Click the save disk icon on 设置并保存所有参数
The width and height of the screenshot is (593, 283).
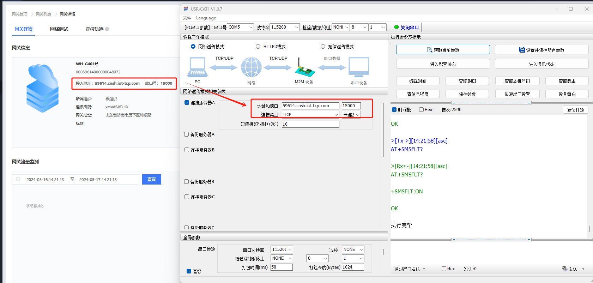[x=522, y=50]
